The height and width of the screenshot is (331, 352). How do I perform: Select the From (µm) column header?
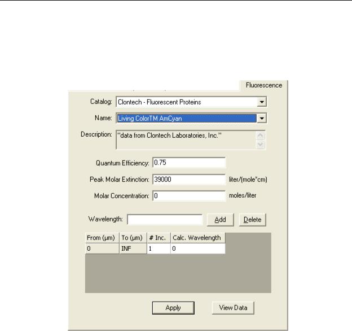click(x=102, y=238)
